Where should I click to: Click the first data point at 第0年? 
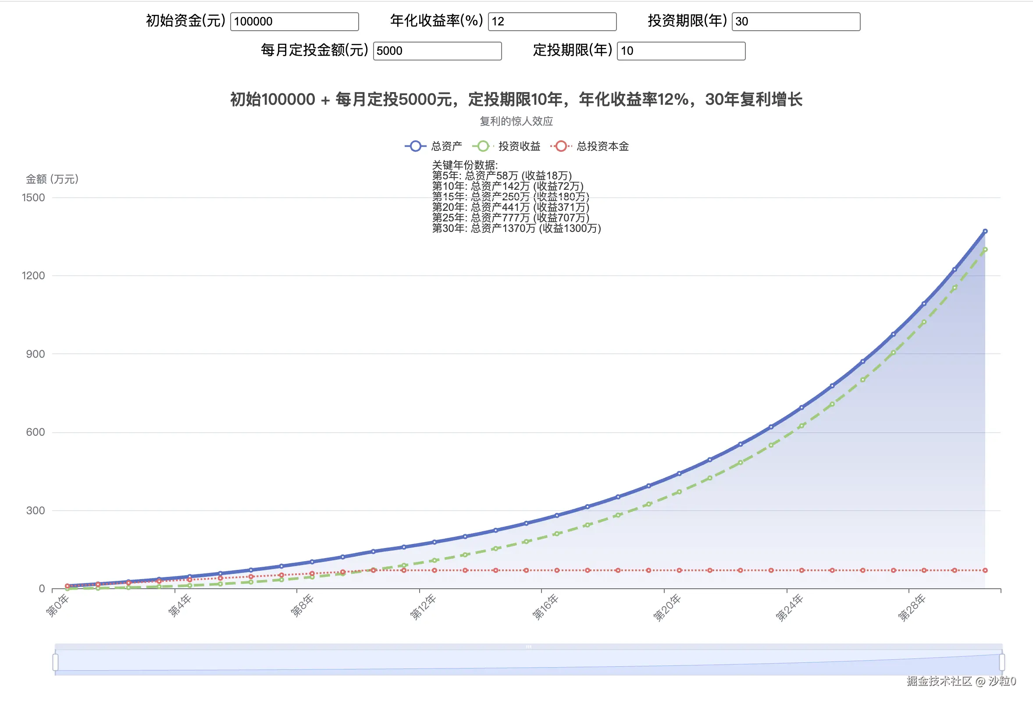point(68,586)
